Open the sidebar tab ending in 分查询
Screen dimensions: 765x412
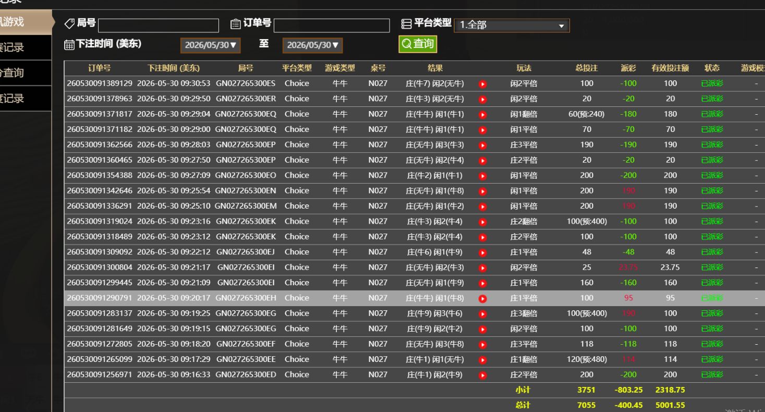(26, 73)
